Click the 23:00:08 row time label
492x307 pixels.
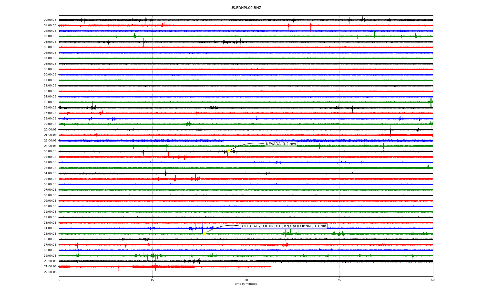(50, 146)
